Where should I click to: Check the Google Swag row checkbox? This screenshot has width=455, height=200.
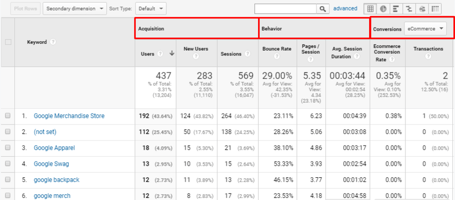pyautogui.click(x=8, y=164)
